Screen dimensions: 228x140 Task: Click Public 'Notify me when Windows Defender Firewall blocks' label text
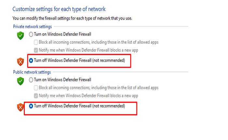point(88,96)
